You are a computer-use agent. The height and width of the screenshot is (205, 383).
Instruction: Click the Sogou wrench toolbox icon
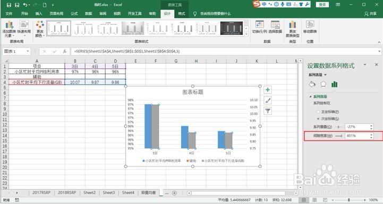307,4
